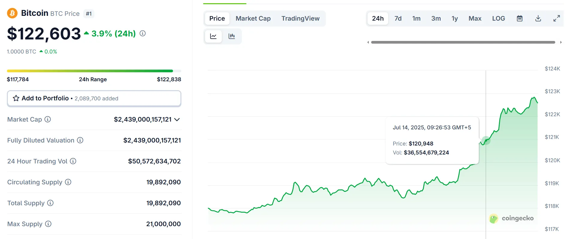Select 24h time range
This screenshot has height=239, width=569.
(x=378, y=19)
